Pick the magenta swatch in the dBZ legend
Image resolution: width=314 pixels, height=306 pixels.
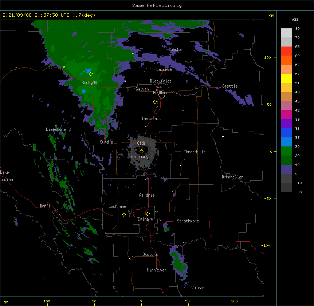(286, 114)
